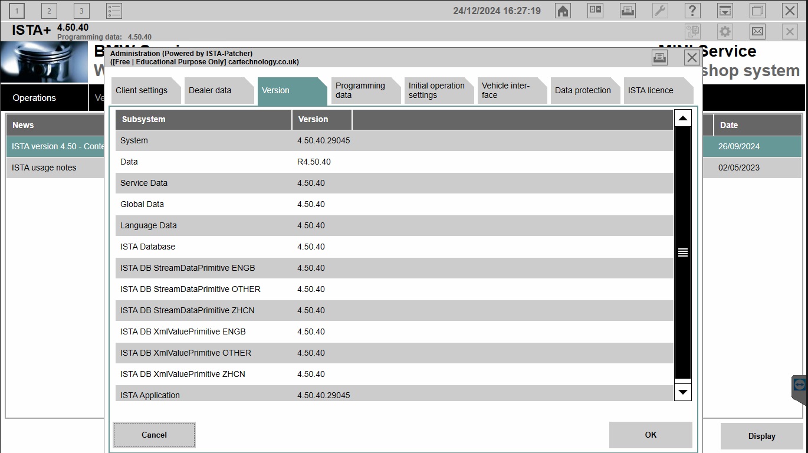
Task: Open the gear settings icon below the toolbar
Action: coord(724,31)
